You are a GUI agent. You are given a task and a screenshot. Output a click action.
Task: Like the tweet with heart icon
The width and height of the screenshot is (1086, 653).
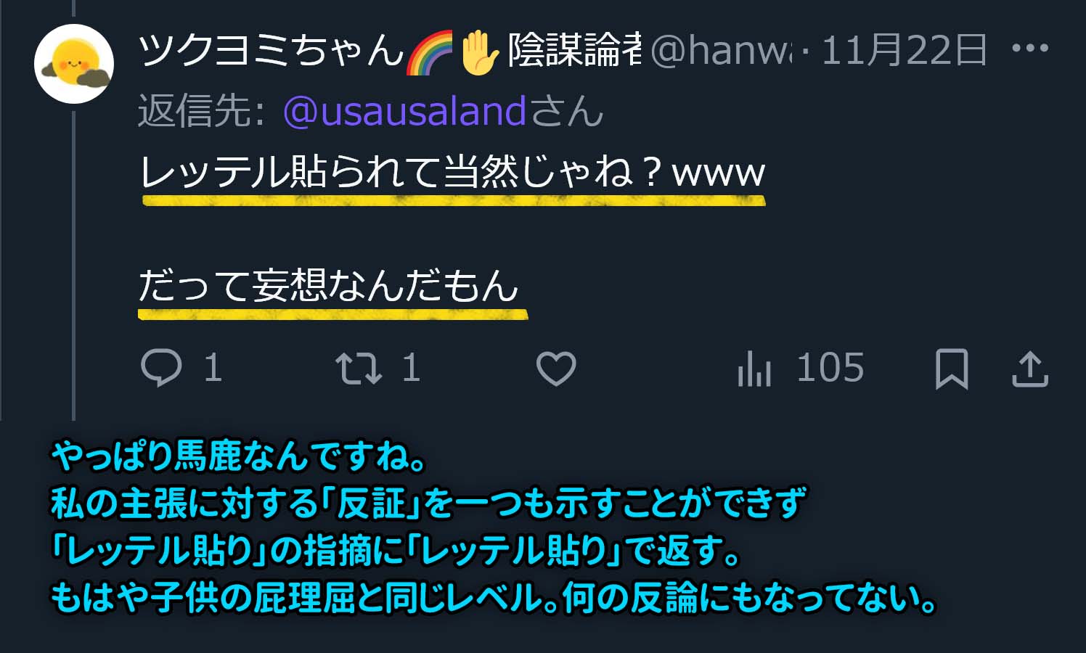click(556, 368)
